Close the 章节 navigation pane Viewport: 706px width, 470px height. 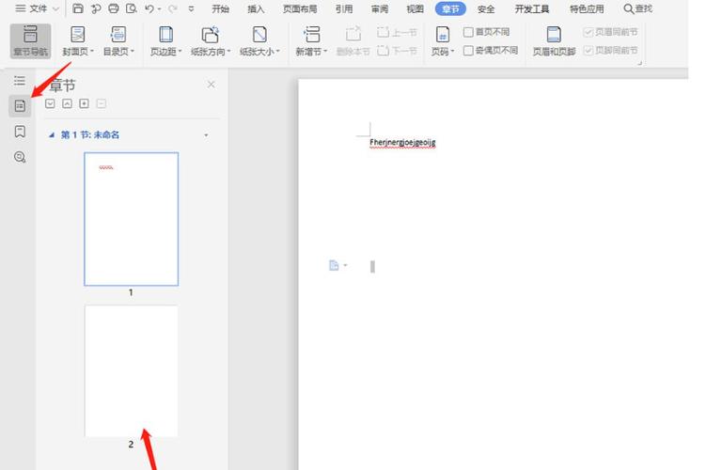[x=212, y=85]
